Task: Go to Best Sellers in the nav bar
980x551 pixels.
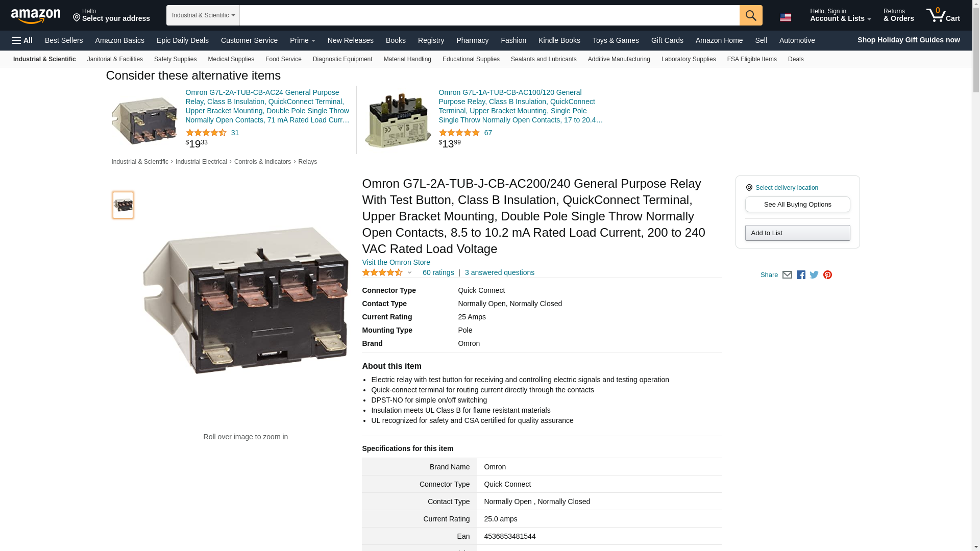Action: (64, 40)
